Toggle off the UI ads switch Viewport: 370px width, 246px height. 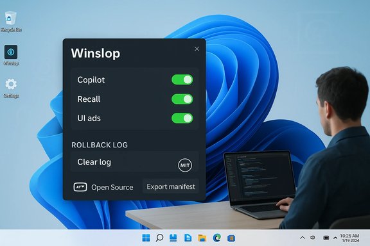[182, 118]
